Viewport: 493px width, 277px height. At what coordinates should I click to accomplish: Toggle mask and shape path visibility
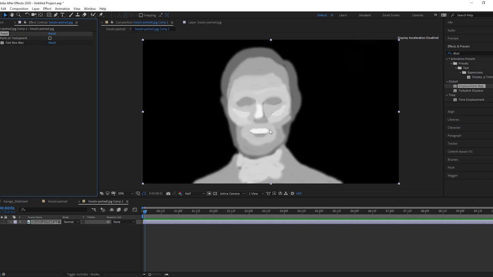click(x=144, y=194)
